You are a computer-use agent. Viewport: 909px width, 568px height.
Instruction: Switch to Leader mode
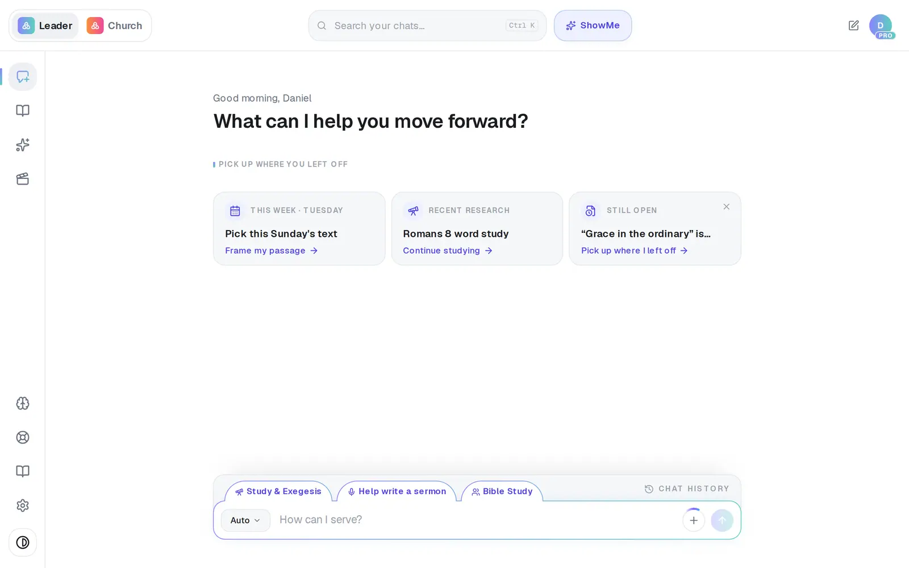point(45,26)
